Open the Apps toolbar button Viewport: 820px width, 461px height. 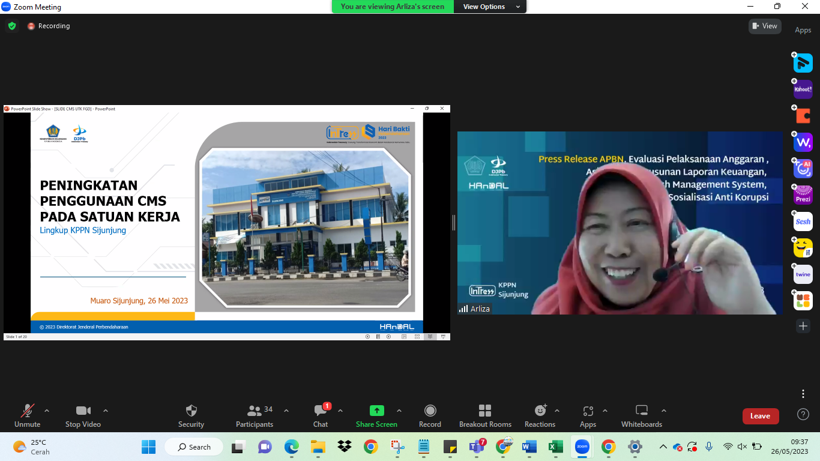(x=588, y=416)
